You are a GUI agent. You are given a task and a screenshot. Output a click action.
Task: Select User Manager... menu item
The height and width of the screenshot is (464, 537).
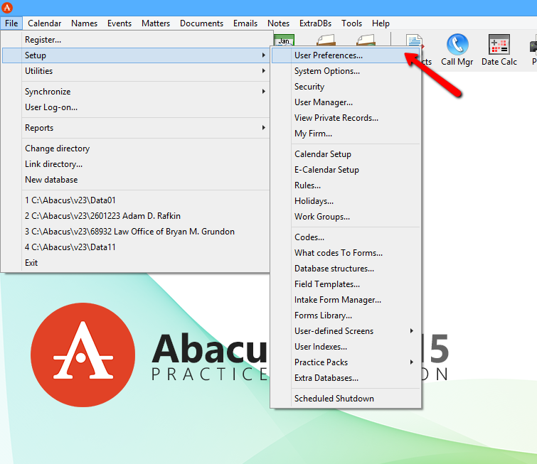346,102
